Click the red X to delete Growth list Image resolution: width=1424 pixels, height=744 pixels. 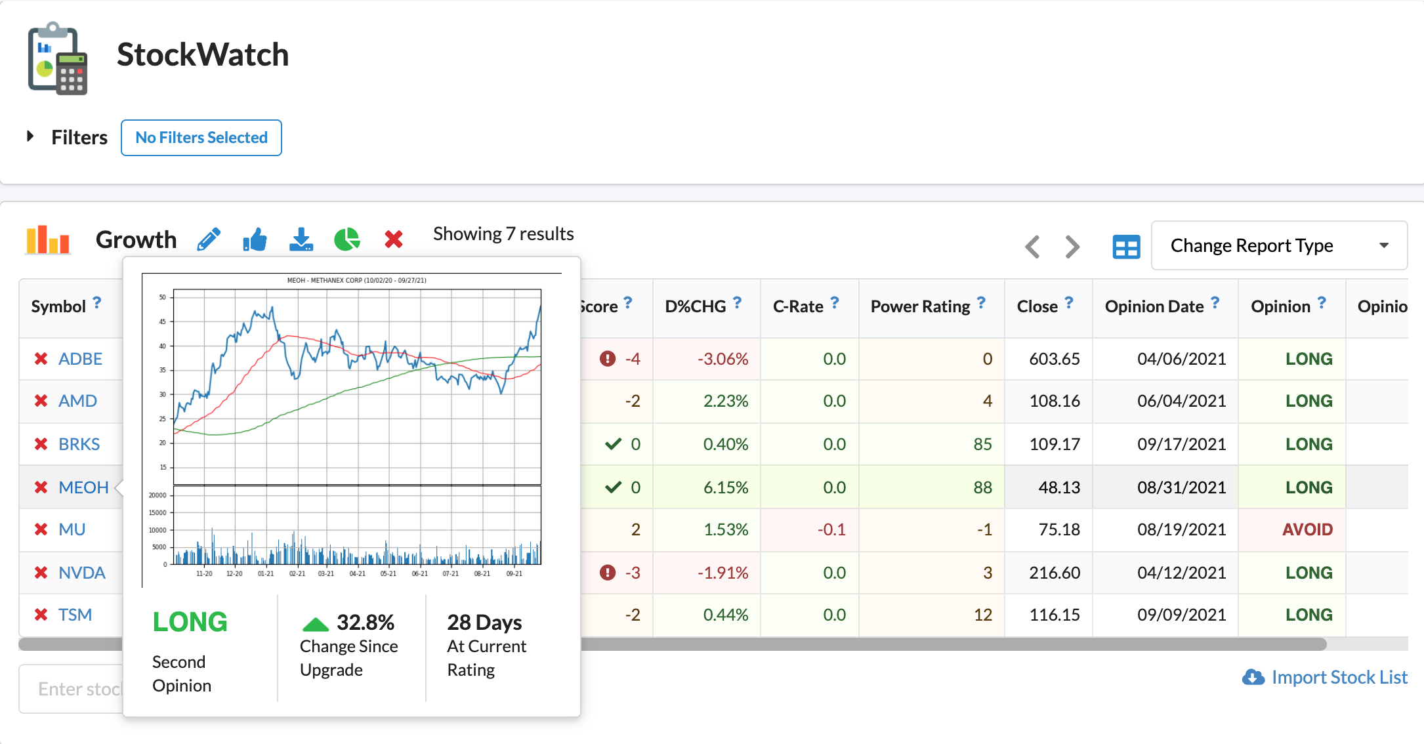pyautogui.click(x=394, y=239)
